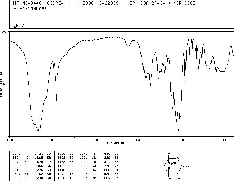Click the HIT-NO=9440 header cell
The width and height of the screenshot is (234, 181).
[28, 3]
